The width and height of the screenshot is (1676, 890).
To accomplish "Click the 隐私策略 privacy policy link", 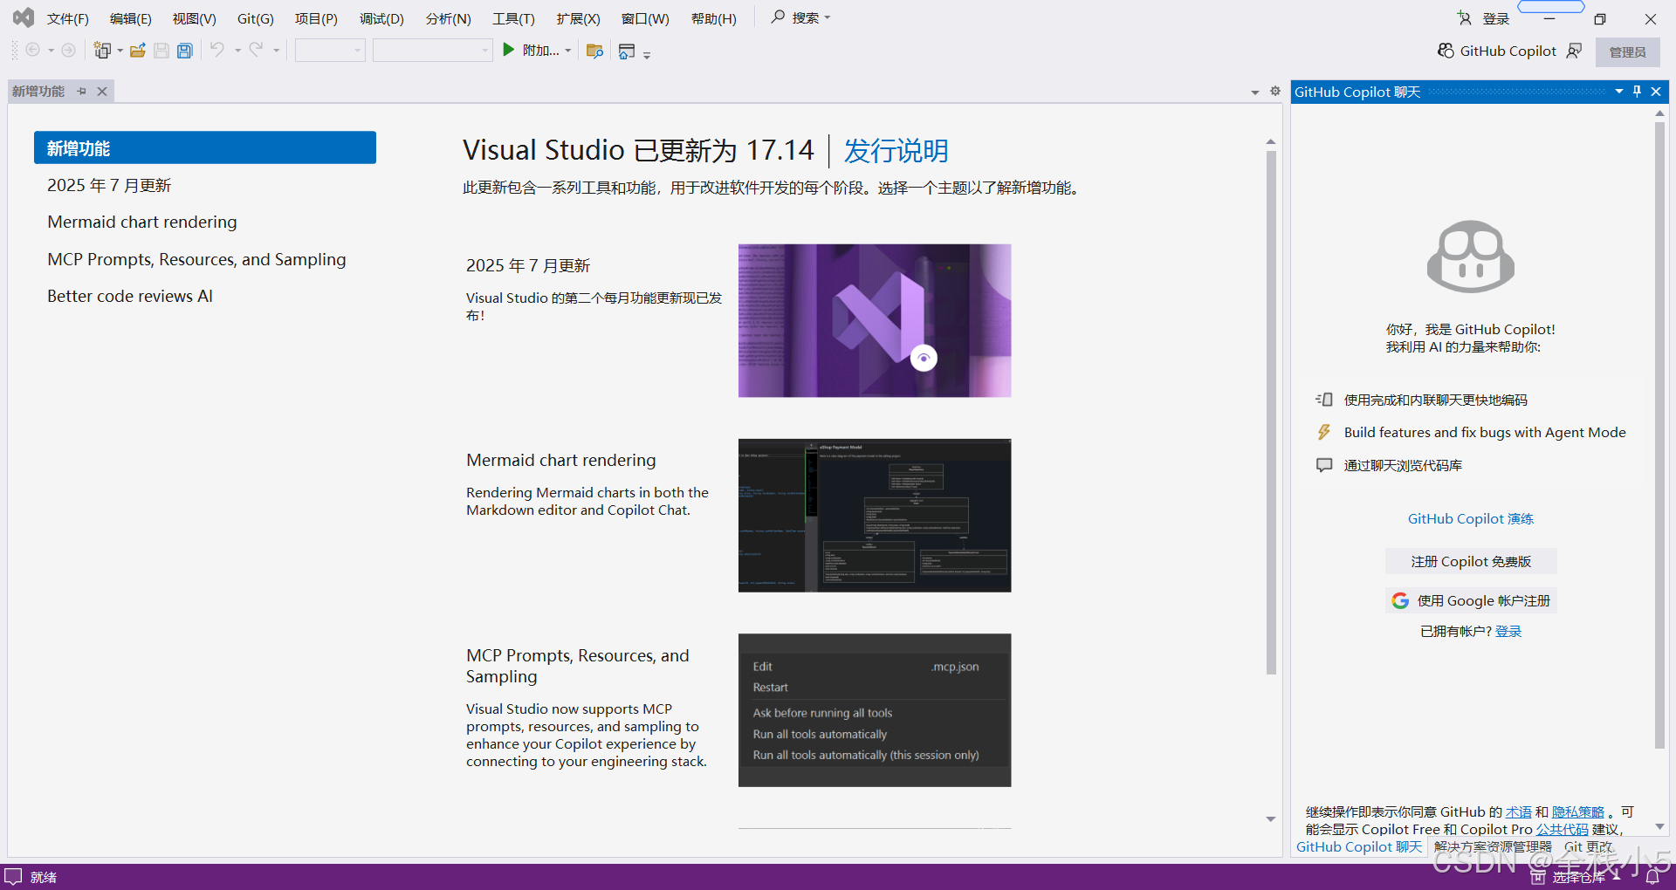I will [1578, 811].
